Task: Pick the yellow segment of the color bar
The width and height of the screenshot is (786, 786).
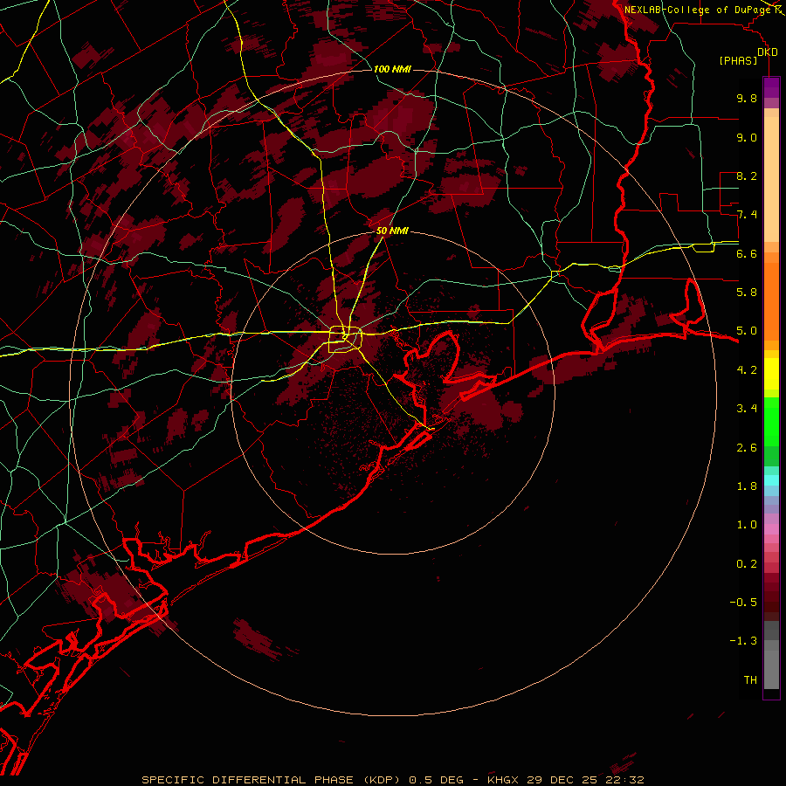Action: click(x=771, y=374)
